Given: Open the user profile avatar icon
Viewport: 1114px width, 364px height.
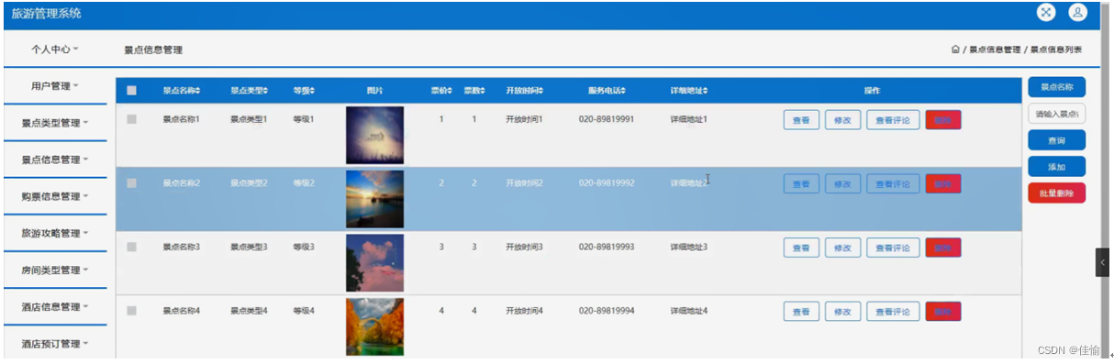Looking at the screenshot, I should pos(1078,13).
